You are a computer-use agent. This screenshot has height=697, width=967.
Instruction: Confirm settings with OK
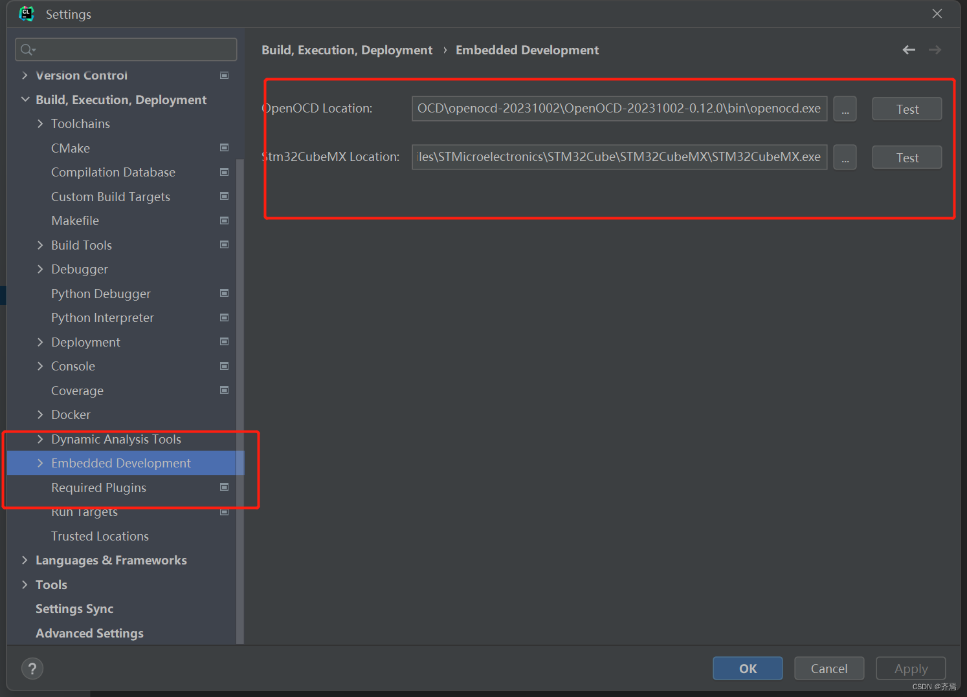pyautogui.click(x=748, y=669)
